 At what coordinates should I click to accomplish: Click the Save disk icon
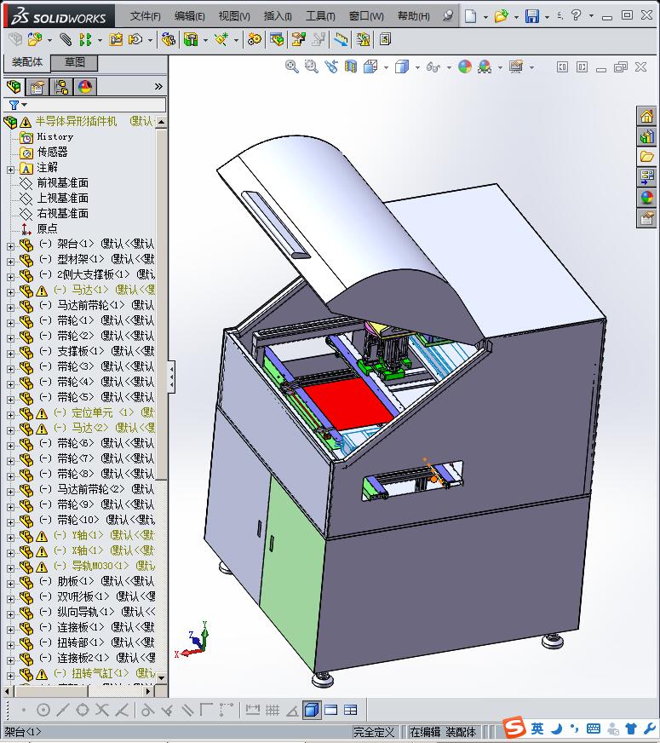tap(532, 16)
